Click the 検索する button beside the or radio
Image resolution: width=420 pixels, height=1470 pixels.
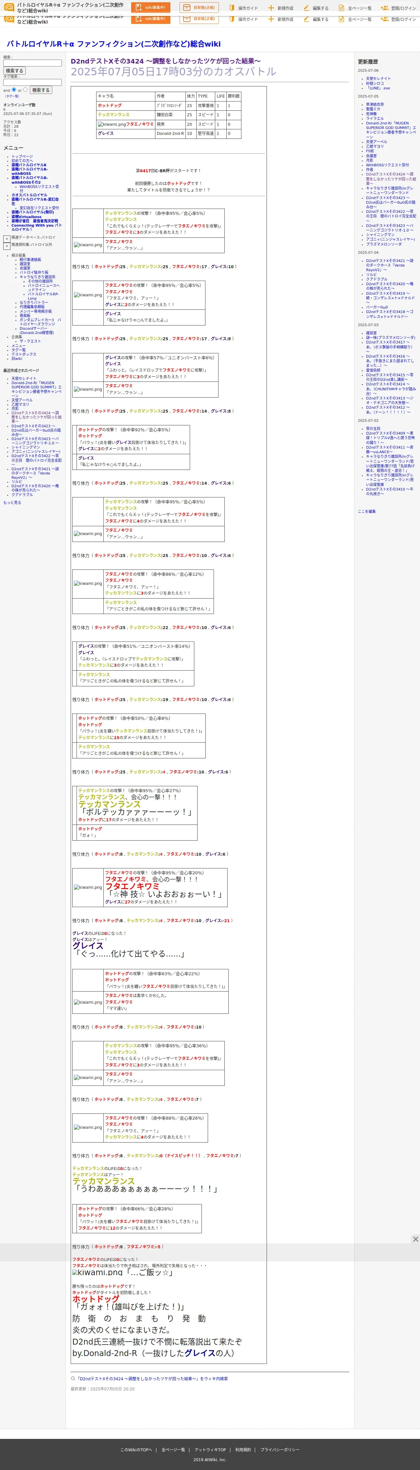[41, 90]
